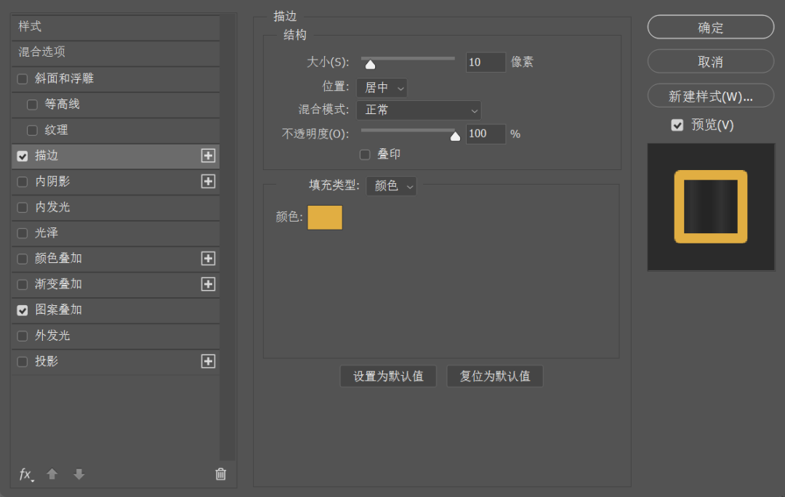The width and height of the screenshot is (785, 497).
Task: Uncheck the 预览(V) preview checkbox
Action: click(677, 125)
